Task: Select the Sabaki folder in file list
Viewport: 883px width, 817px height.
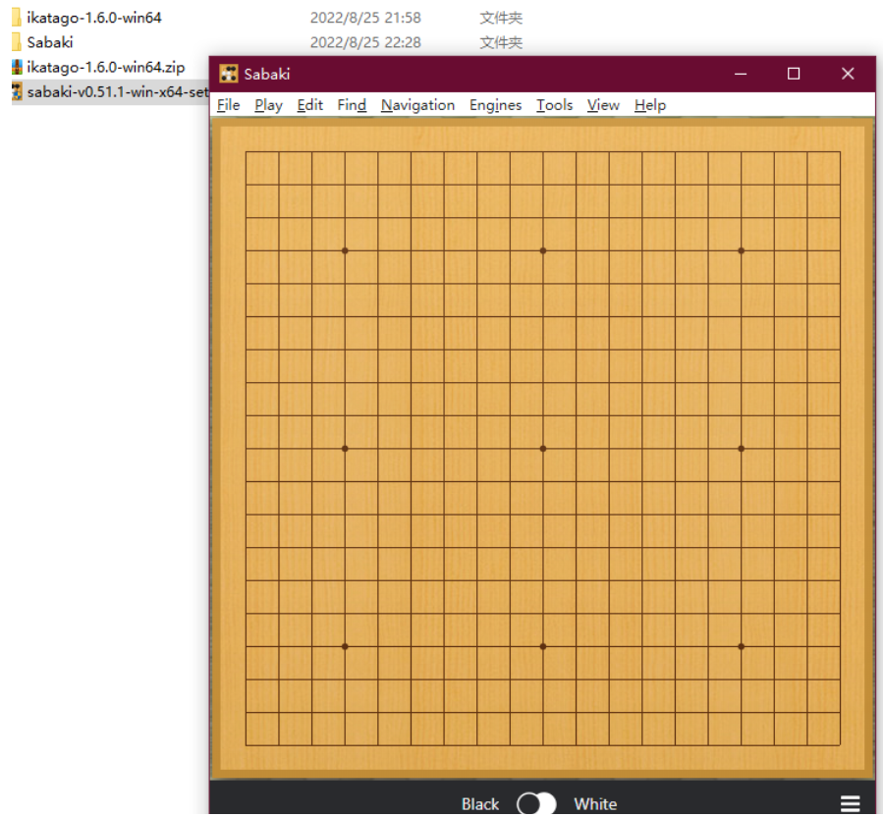Action: pyautogui.click(x=49, y=42)
